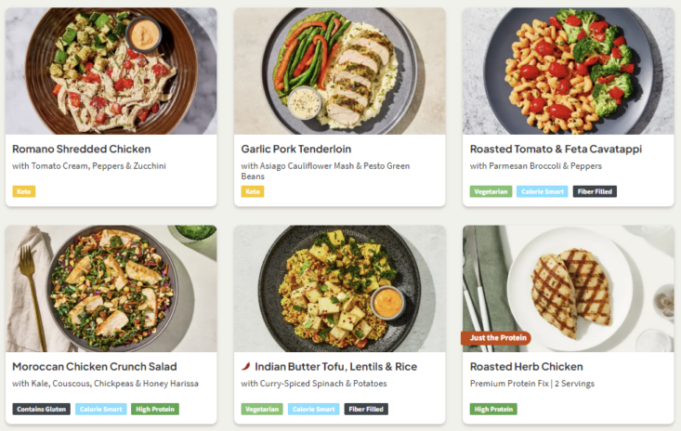The image size is (681, 431).
Task: Click the Contains Gluten tag
Action: tap(41, 409)
